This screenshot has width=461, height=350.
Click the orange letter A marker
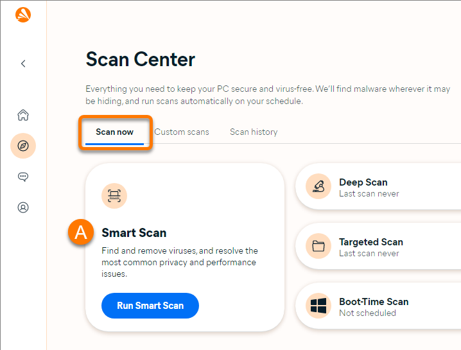click(81, 232)
